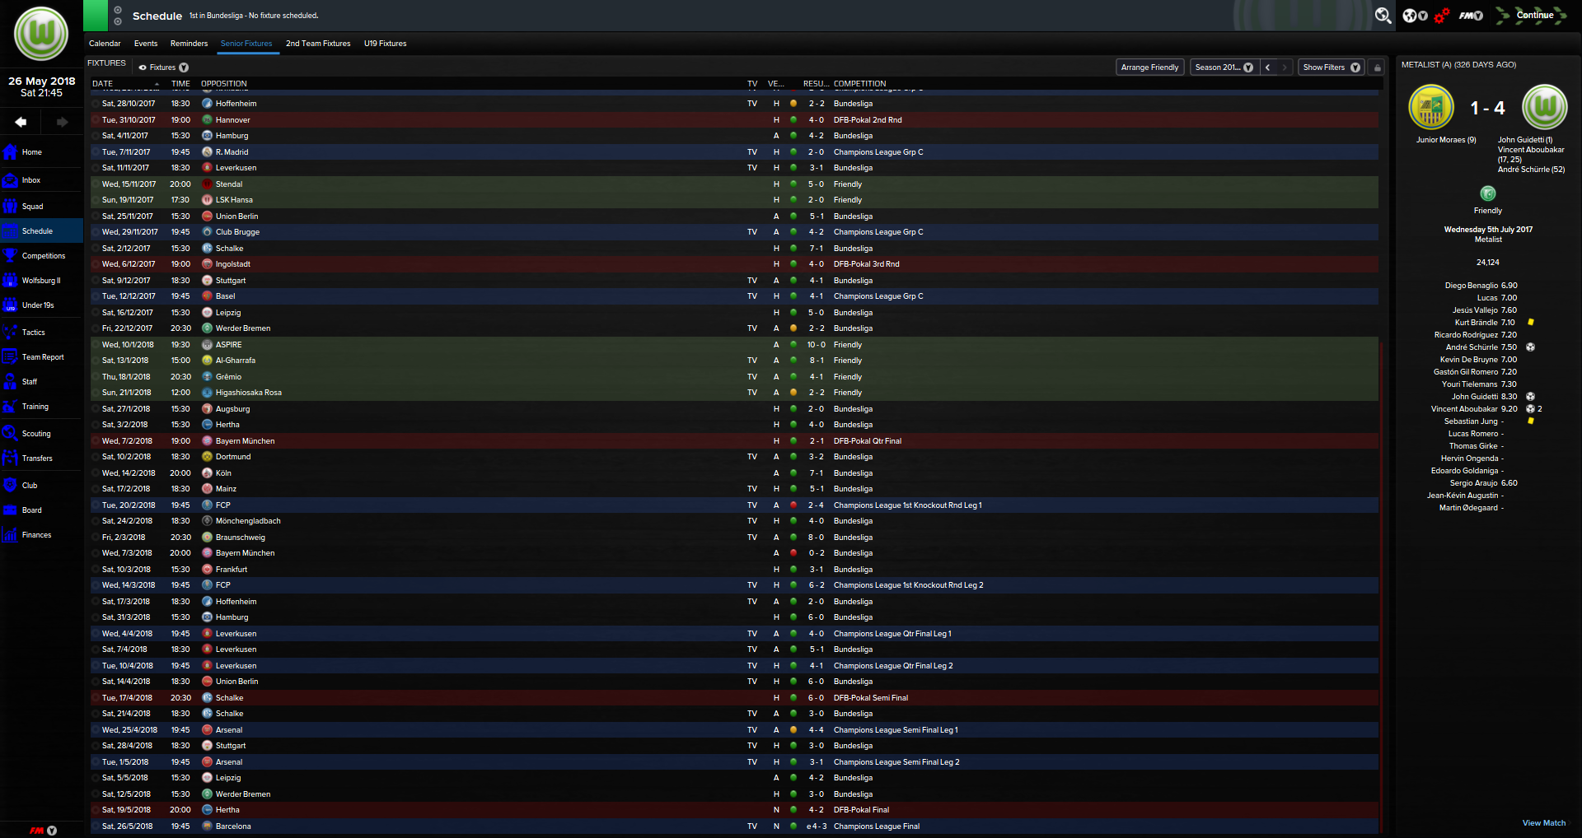
Task: Switch to the Calendar tab
Action: click(105, 44)
